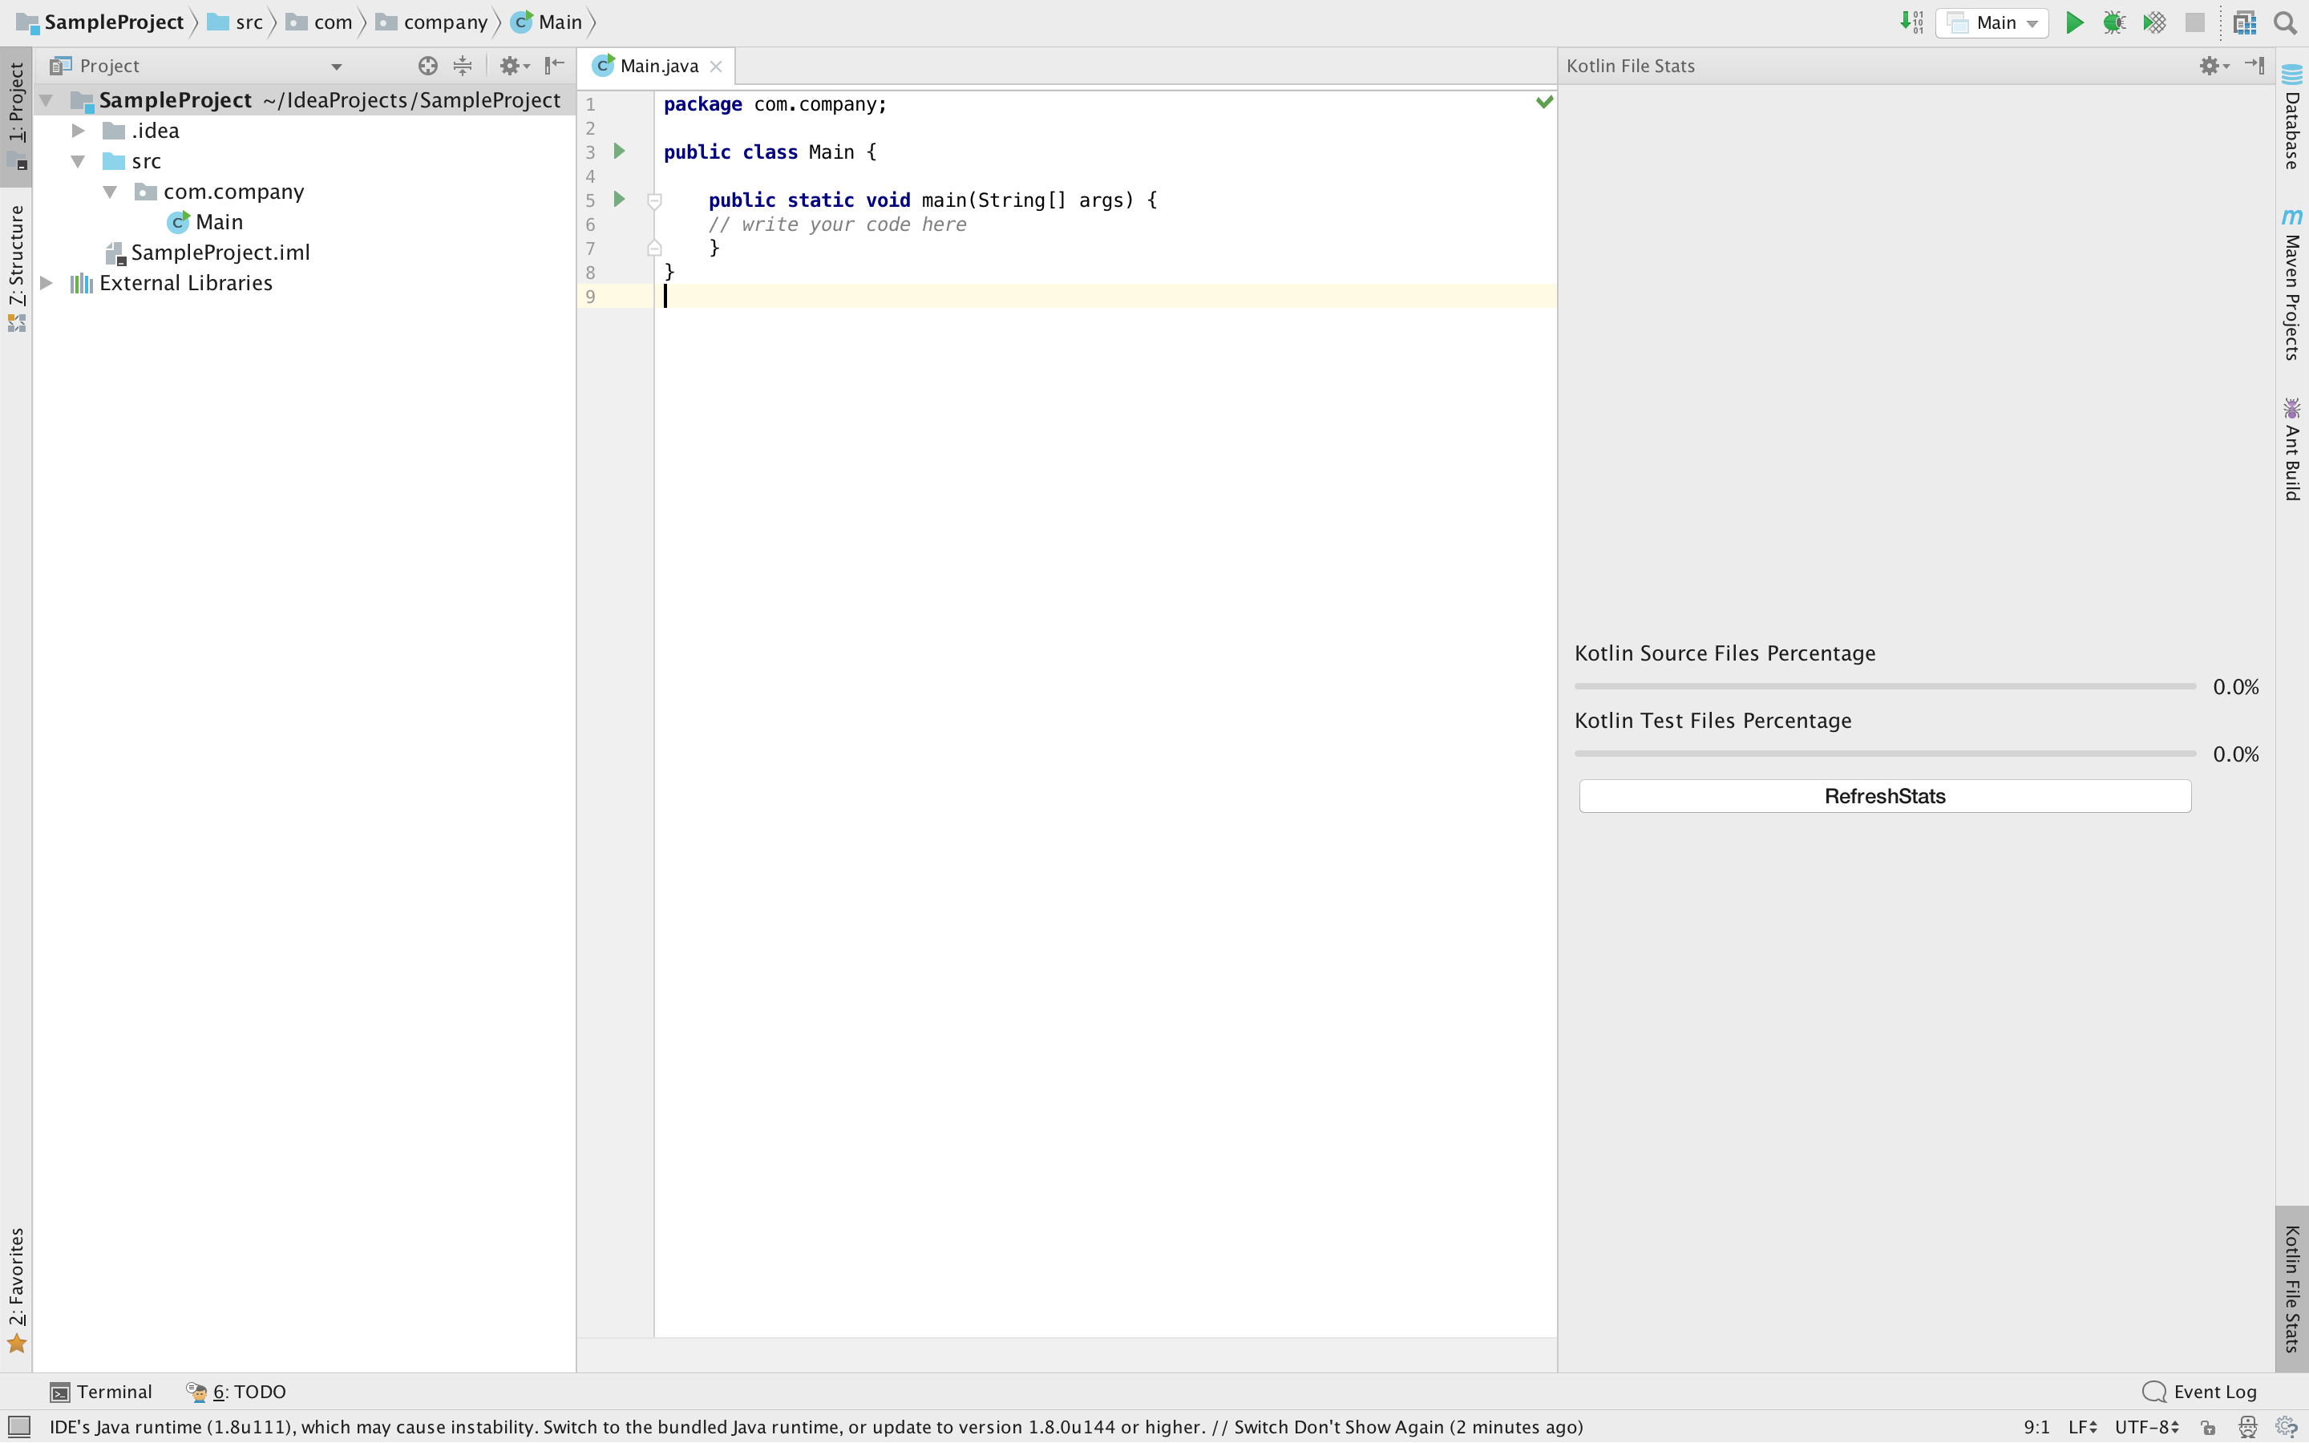Open the Project Structure icon
The image size is (2309, 1443).
2245,23
